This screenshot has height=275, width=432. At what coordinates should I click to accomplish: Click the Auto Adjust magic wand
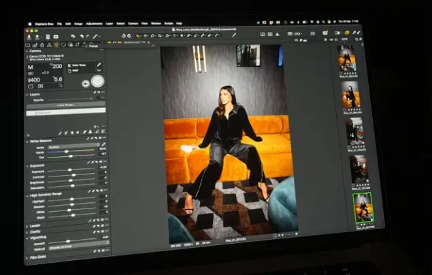[95, 36]
